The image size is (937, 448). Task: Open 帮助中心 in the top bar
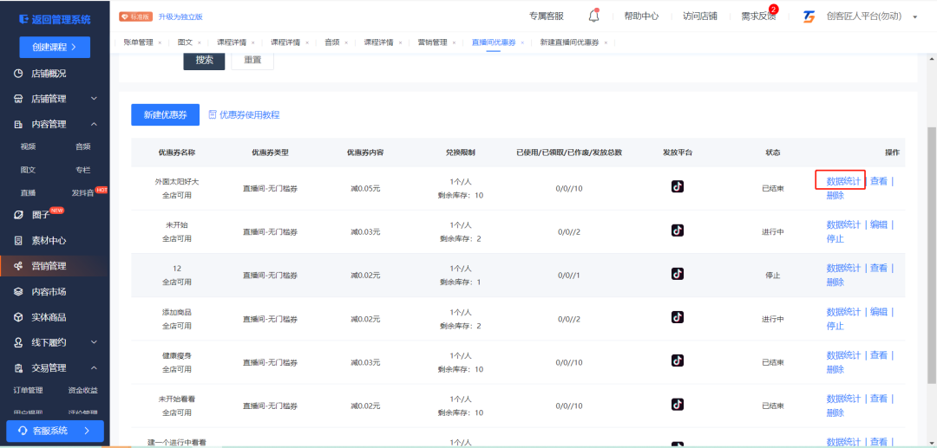pyautogui.click(x=641, y=16)
